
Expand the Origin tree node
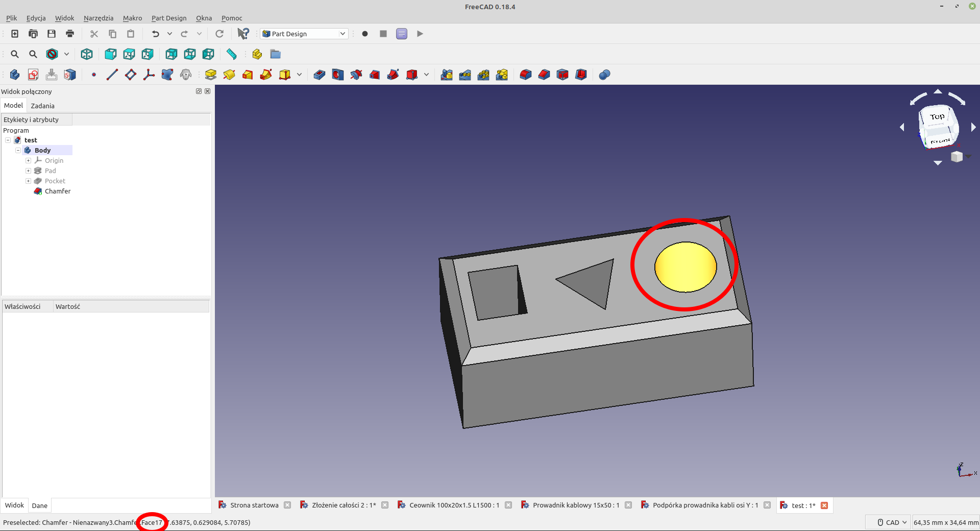pyautogui.click(x=29, y=160)
